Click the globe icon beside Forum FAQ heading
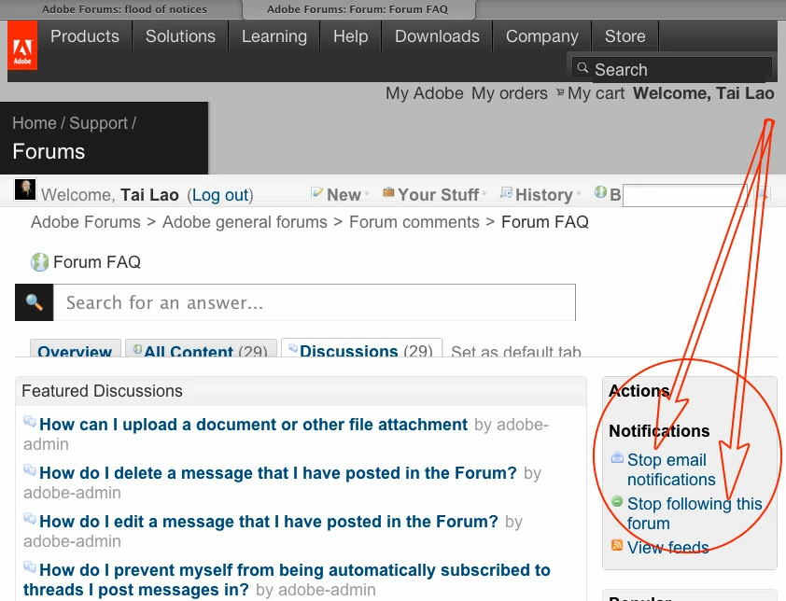Viewport: 786px width, 601px height. [x=39, y=262]
